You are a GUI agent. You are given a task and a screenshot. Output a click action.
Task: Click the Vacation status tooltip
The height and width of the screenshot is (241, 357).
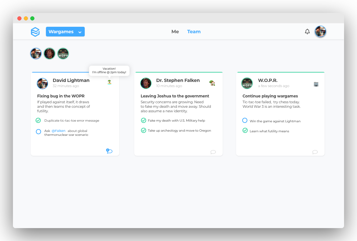pos(109,71)
